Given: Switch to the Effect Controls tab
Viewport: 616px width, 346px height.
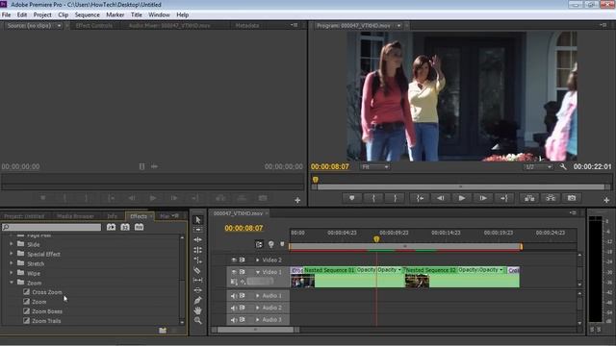Looking at the screenshot, I should pos(94,26).
